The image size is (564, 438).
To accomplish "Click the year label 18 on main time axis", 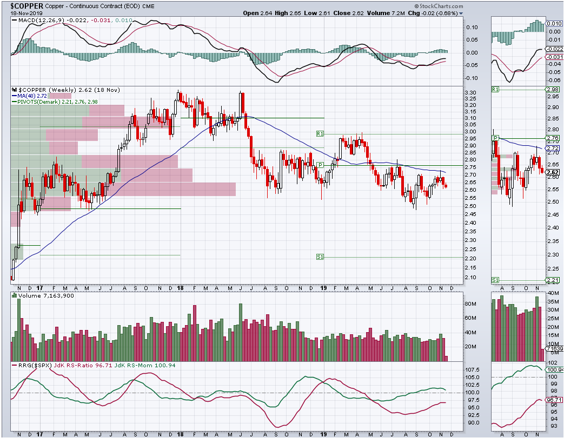I will (x=180, y=288).
